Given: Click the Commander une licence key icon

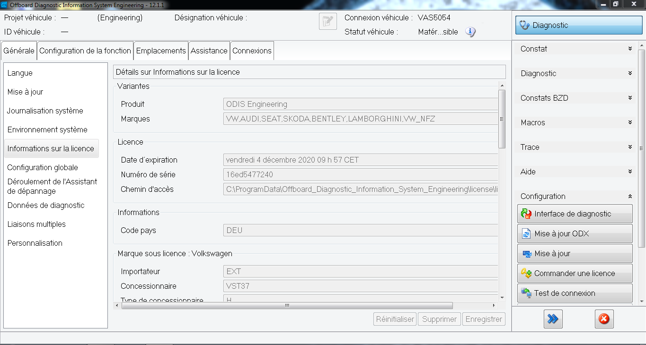Looking at the screenshot, I should (526, 273).
